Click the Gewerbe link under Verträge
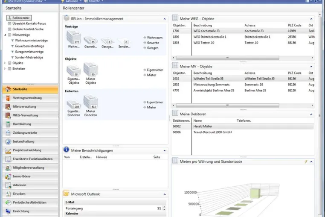Image resolution: width=325 pixels, height=217 pixels. (x=153, y=43)
